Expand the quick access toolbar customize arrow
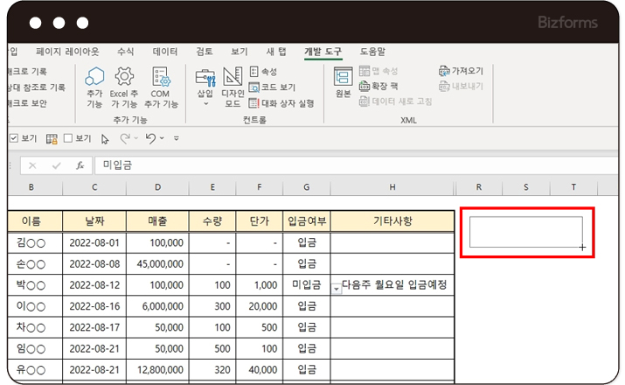 pyautogui.click(x=177, y=138)
